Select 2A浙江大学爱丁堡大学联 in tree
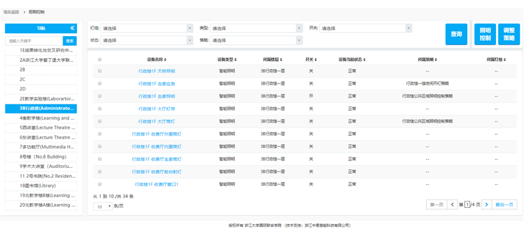The width and height of the screenshot is (527, 231). [46, 60]
